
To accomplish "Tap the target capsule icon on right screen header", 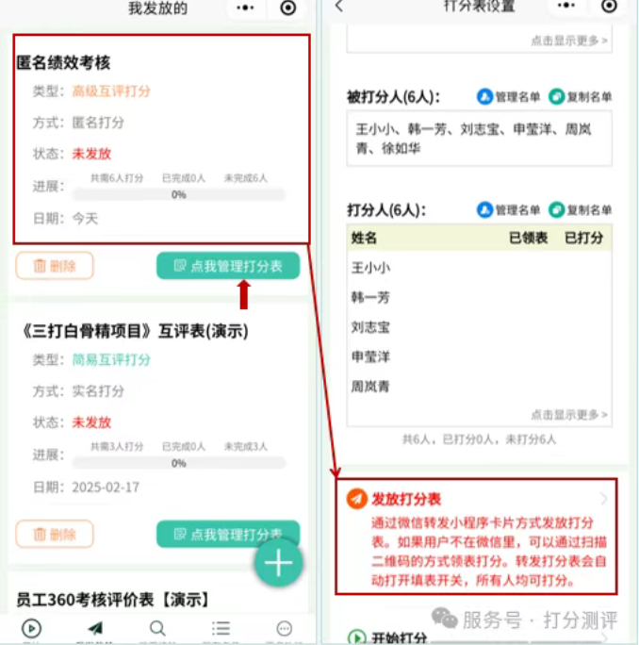I will point(609,7).
